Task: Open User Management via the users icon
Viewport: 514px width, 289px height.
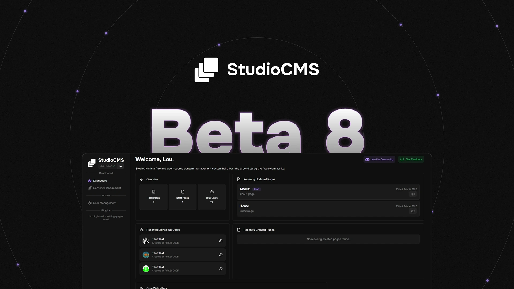Action: click(89, 203)
